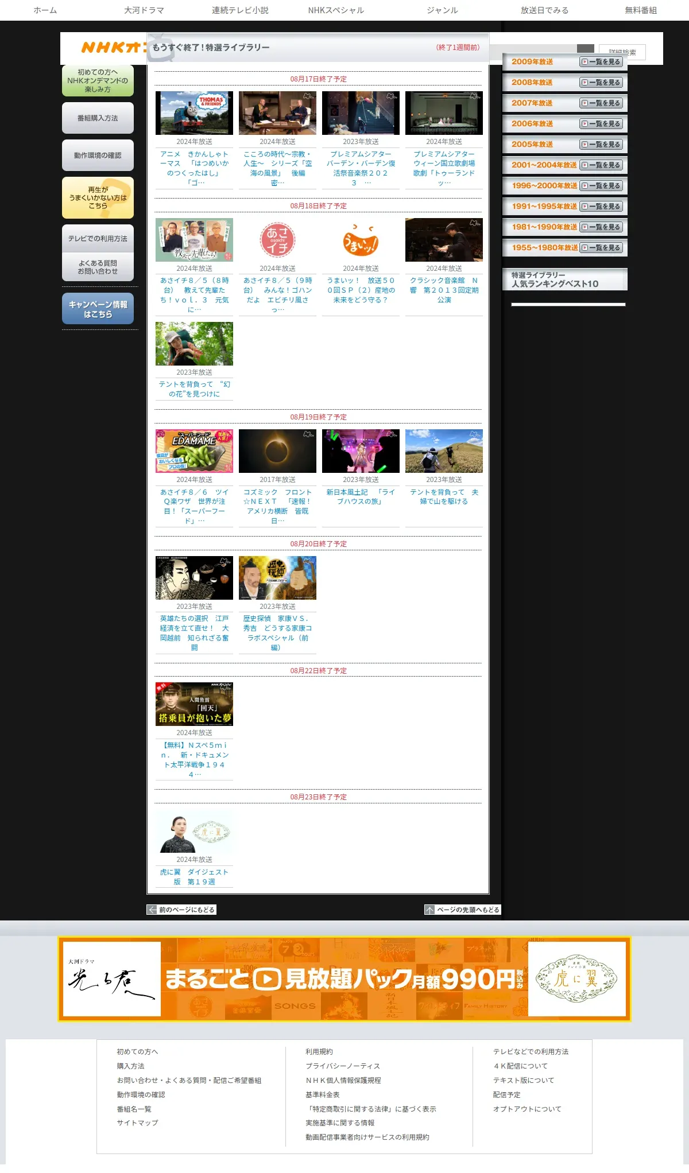
Task: Open link アニメ きかんしゃトーマス
Action: click(194, 168)
